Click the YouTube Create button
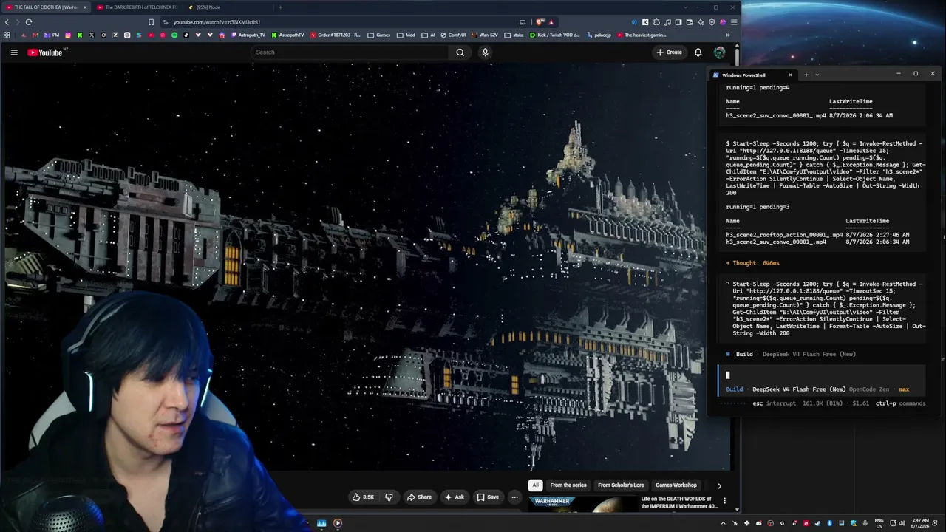This screenshot has width=946, height=532. pos(669,52)
